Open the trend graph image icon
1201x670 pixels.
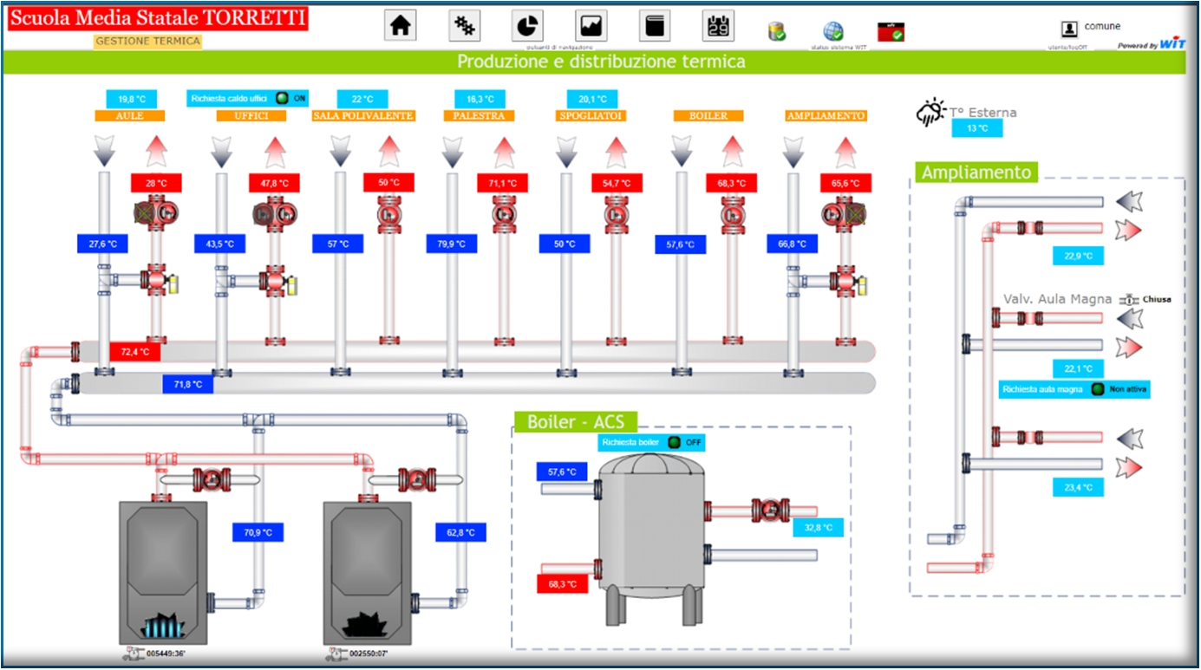[x=591, y=26]
